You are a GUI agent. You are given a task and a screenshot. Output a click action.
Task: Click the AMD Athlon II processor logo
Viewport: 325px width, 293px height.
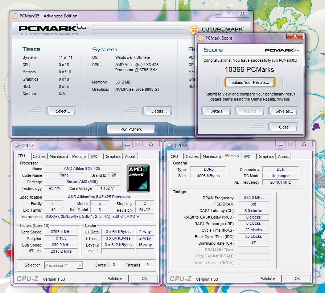[138, 179]
